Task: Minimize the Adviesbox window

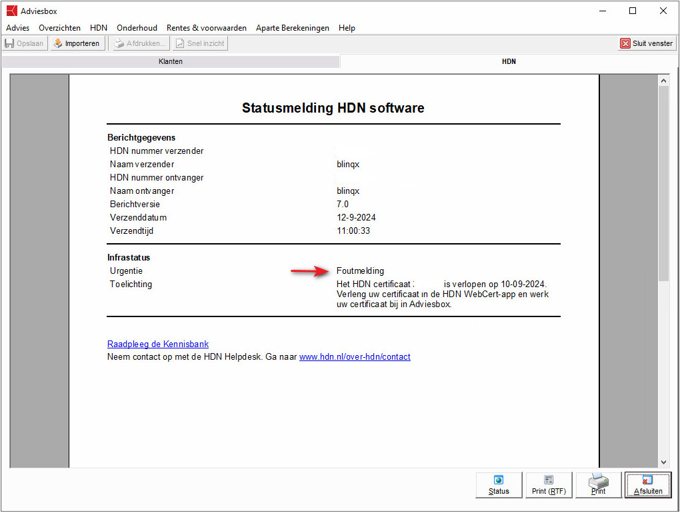Action: [603, 11]
